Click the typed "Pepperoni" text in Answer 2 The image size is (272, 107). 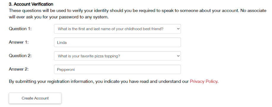66,70
